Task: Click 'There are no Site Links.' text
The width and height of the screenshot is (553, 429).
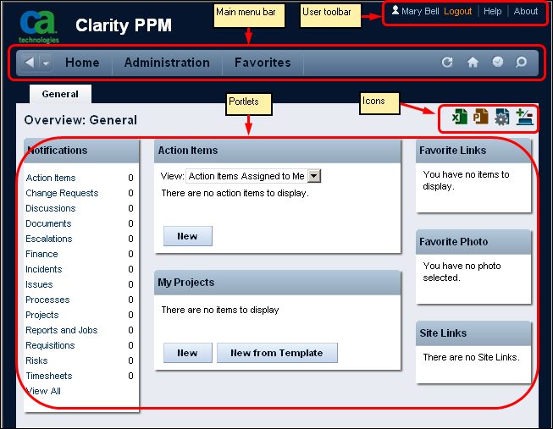Action: (x=471, y=357)
